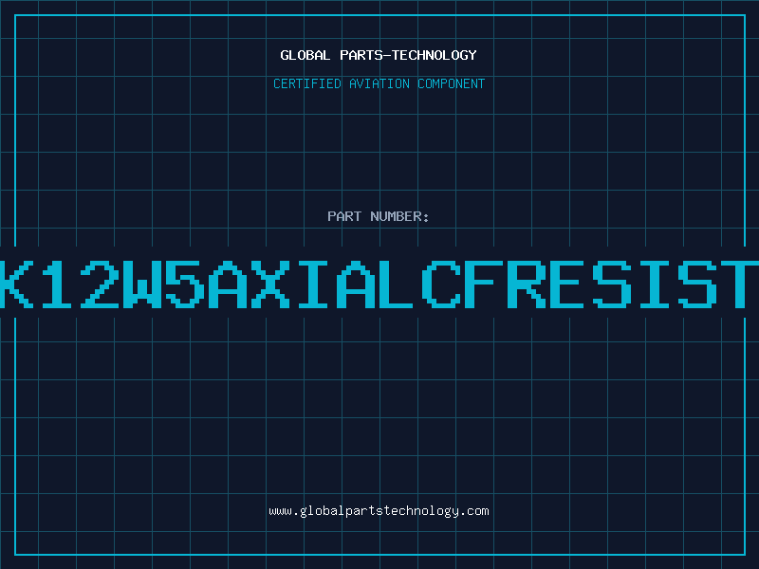Click the large K12W5AXIALCFRESIST part number
Viewport: 759px width, 569px height.
click(x=379, y=284)
